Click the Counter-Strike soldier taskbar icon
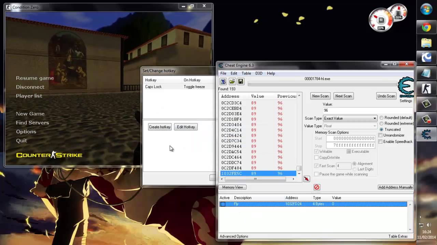The height and width of the screenshot is (245, 437). tap(426, 88)
